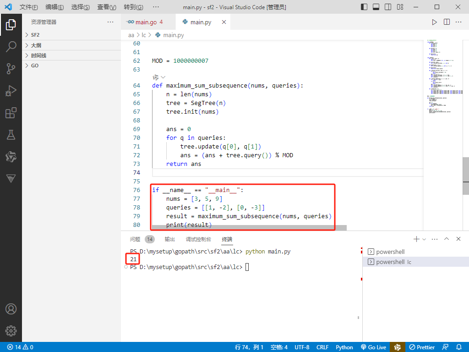Select the 终端 terminal panel tab

[x=227, y=239]
